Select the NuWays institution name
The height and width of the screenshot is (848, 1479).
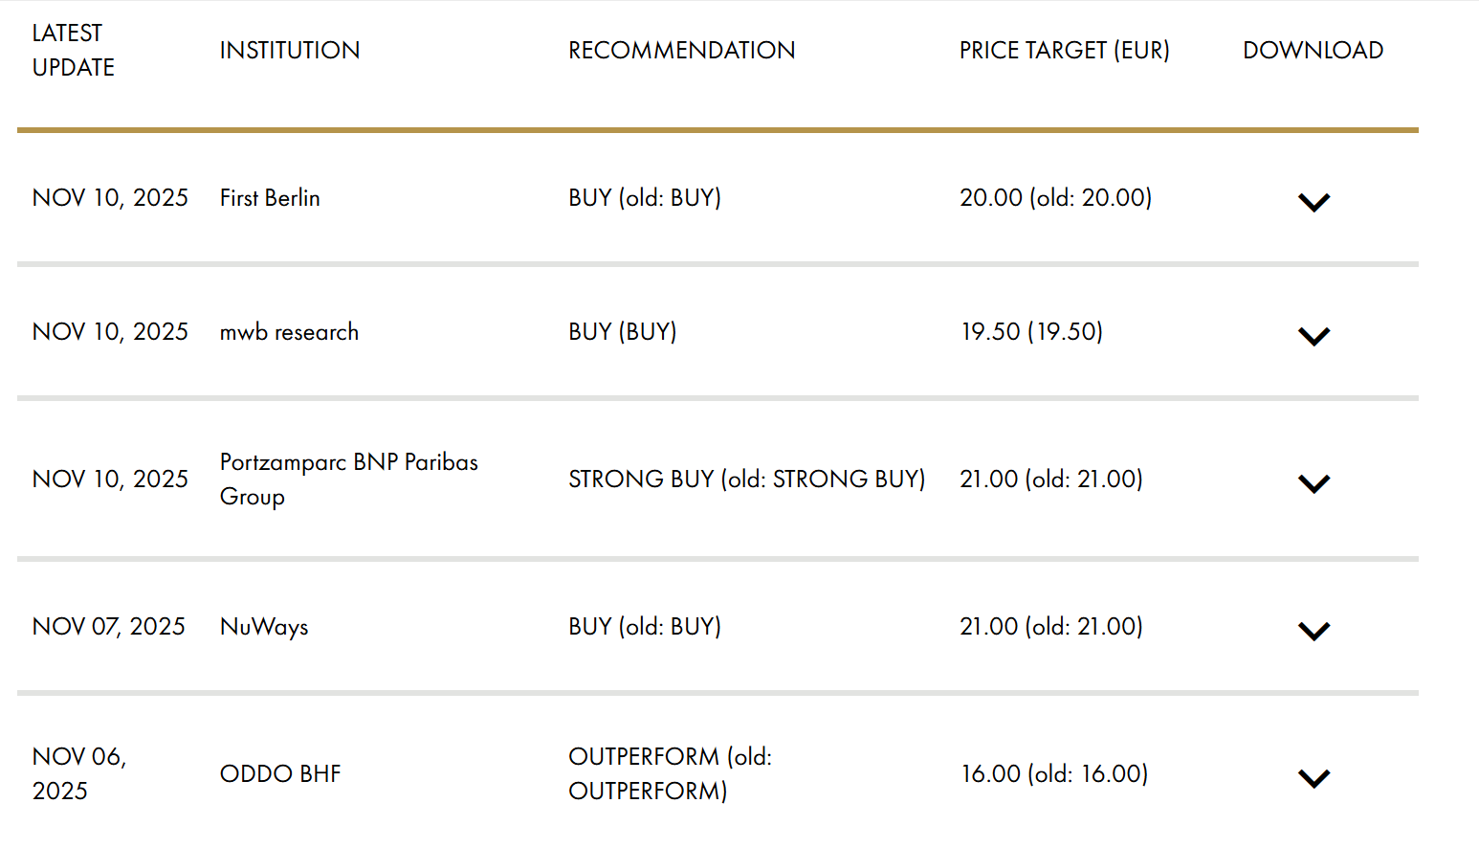[264, 627]
